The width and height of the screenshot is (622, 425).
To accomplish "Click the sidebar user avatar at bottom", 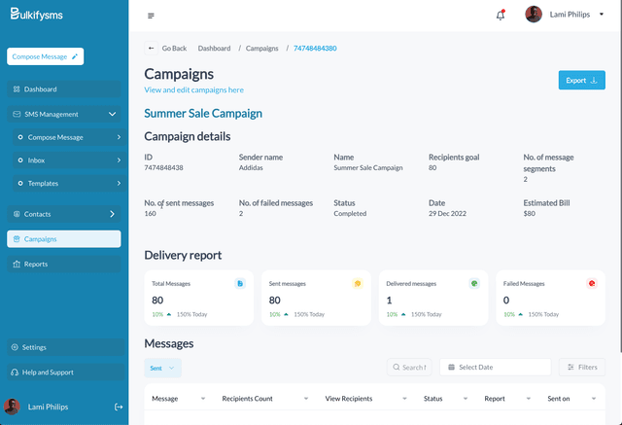I will coord(12,407).
